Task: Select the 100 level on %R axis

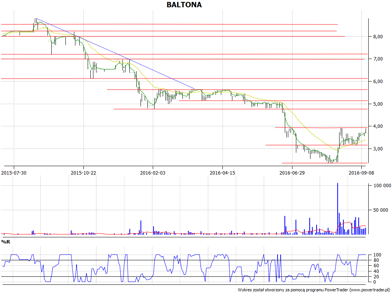Action: [x=377, y=255]
